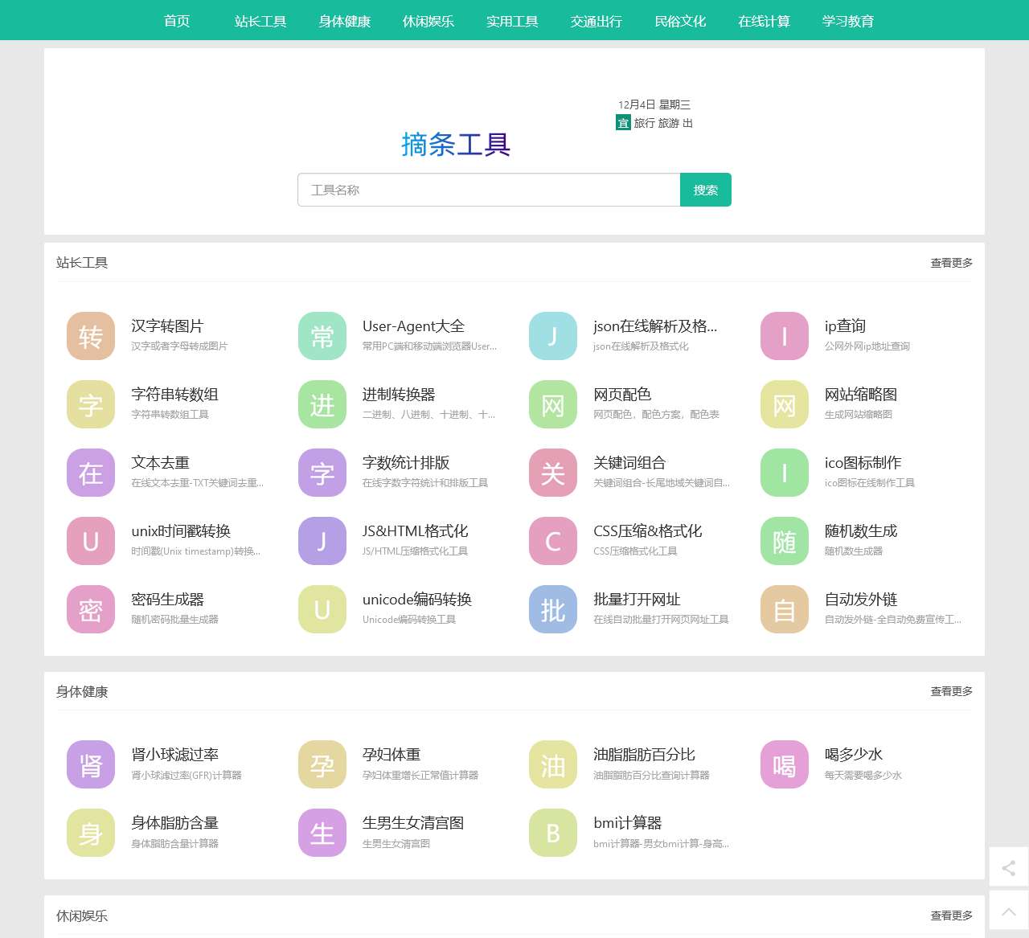
Task: Open the ip查询 icon
Action: click(x=785, y=336)
